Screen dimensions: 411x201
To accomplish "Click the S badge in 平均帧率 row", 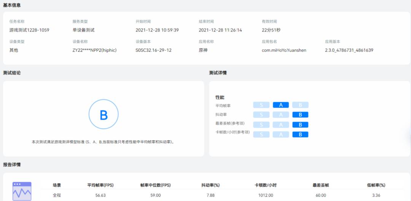I will 261,105.
